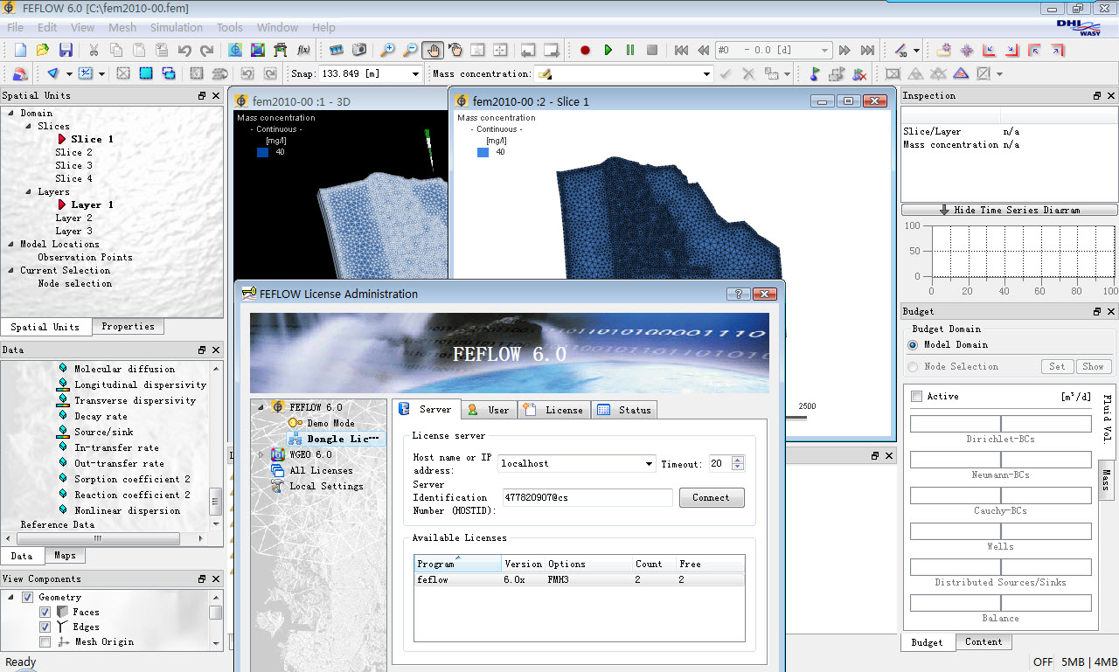Open the Tools menu
The width and height of the screenshot is (1119, 672).
pyautogui.click(x=230, y=27)
